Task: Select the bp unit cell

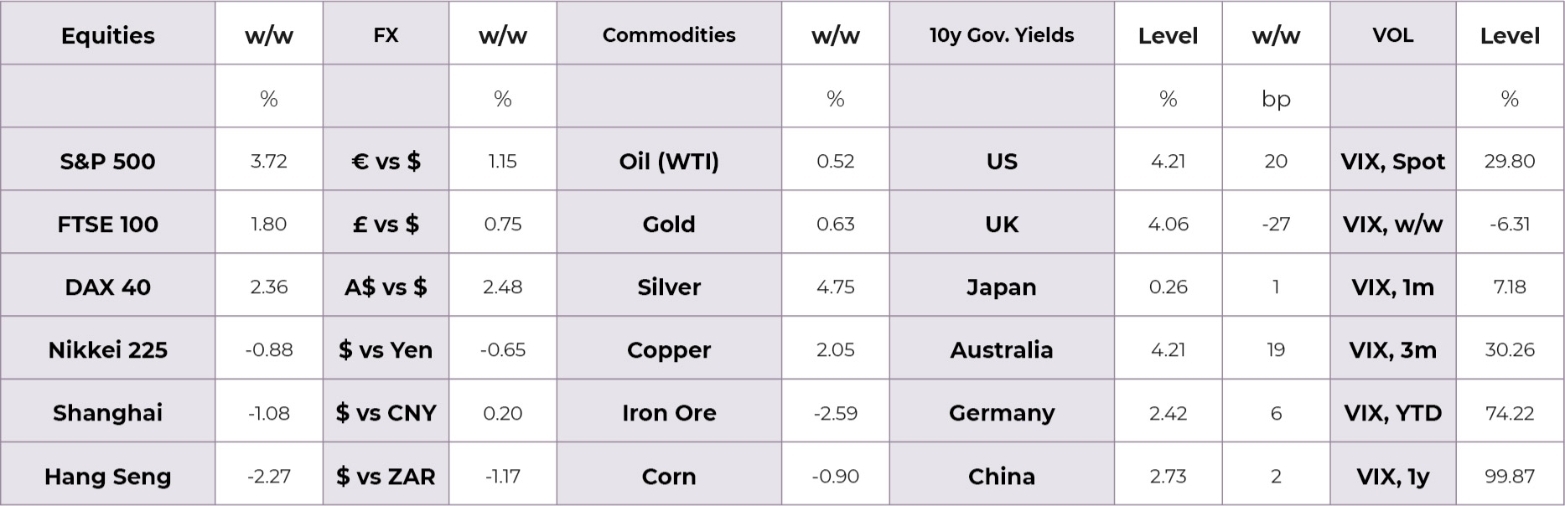Action: click(1276, 99)
